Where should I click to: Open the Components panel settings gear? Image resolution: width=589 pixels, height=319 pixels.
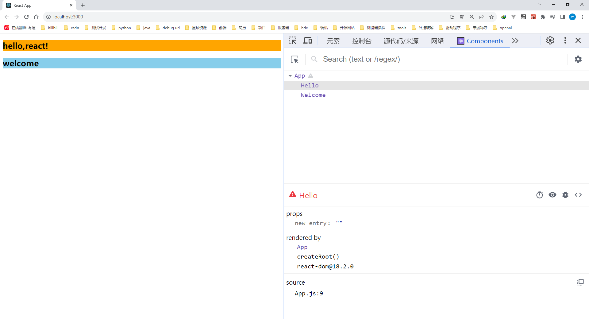point(578,59)
